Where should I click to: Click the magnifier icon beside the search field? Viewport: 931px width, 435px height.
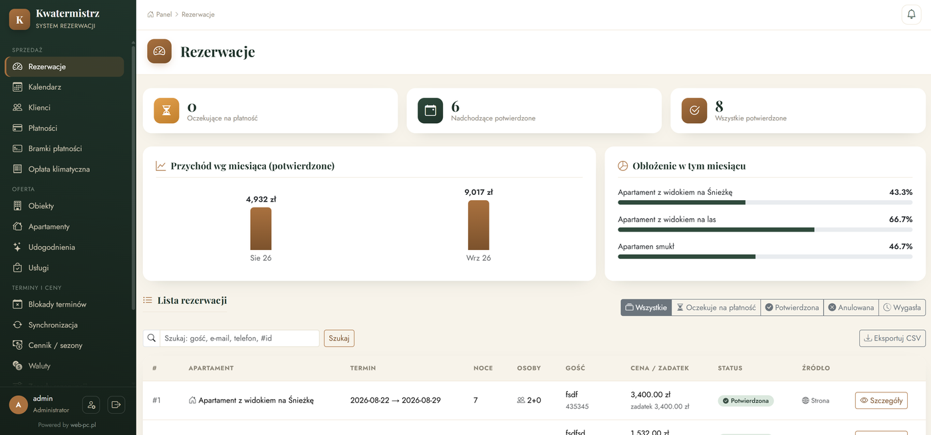point(152,338)
